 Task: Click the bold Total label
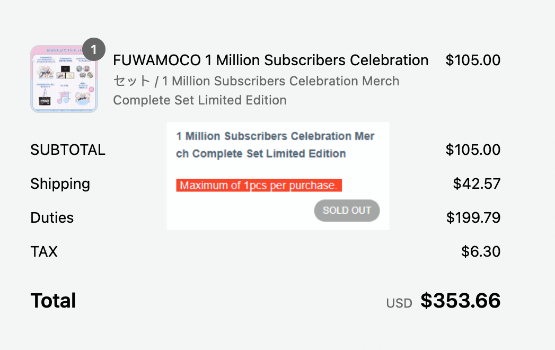[53, 301]
